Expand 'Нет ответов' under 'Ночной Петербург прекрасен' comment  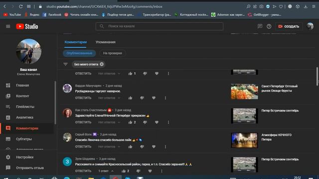click(x=109, y=122)
